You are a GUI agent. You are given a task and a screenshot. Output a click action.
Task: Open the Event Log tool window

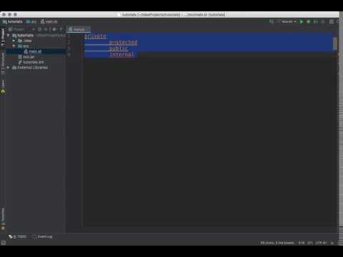(x=42, y=237)
